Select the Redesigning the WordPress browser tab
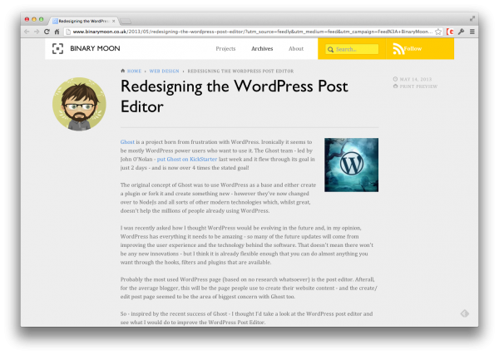 click(84, 21)
